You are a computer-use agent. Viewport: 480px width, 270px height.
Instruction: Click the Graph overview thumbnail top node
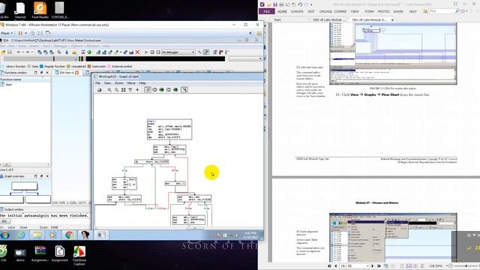(x=25, y=186)
